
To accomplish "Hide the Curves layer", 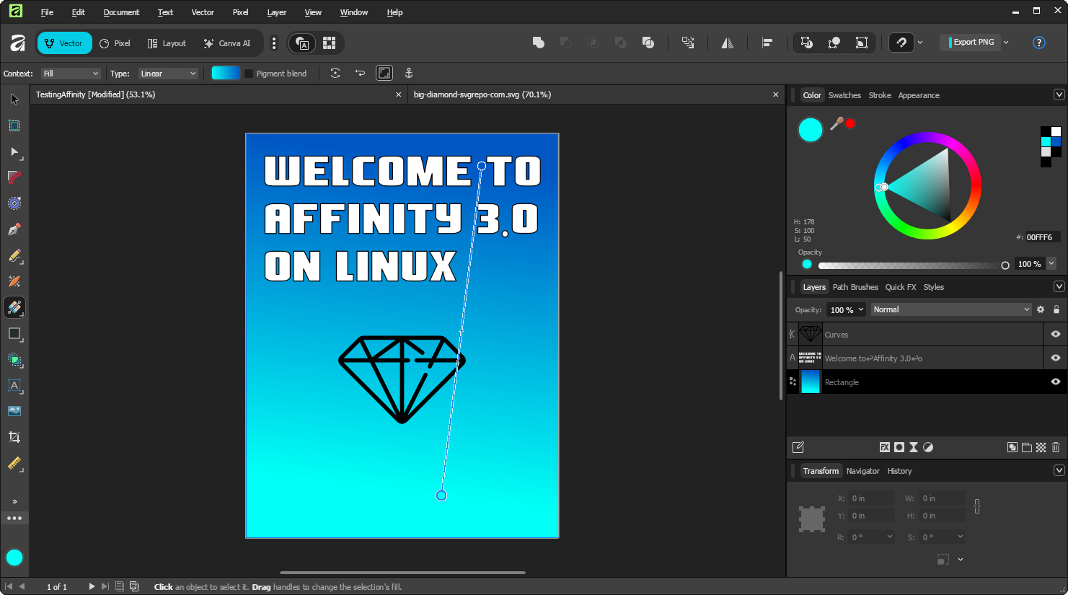I will click(x=1055, y=333).
